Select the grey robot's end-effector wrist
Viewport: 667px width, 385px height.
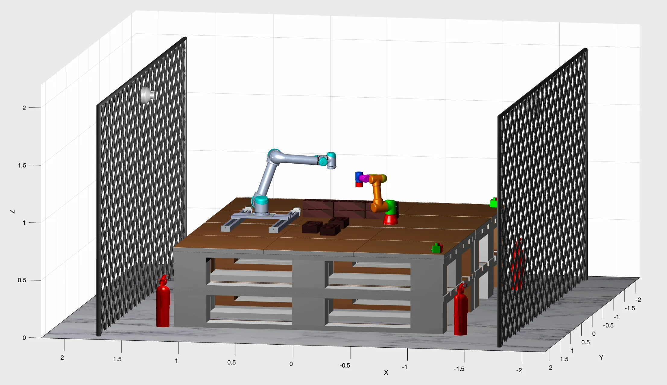(331, 161)
